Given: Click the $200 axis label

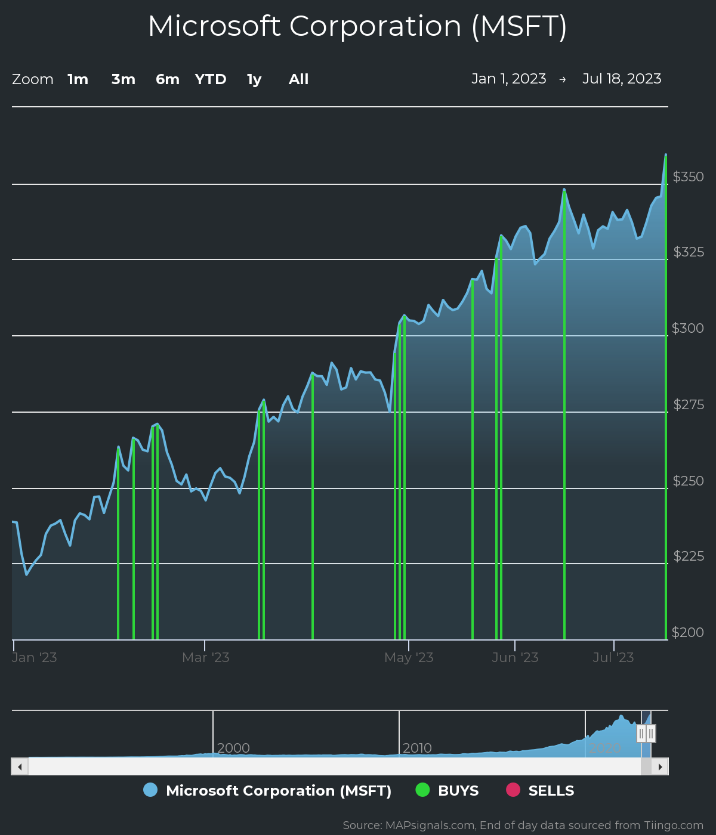Looking at the screenshot, I should click(x=688, y=632).
